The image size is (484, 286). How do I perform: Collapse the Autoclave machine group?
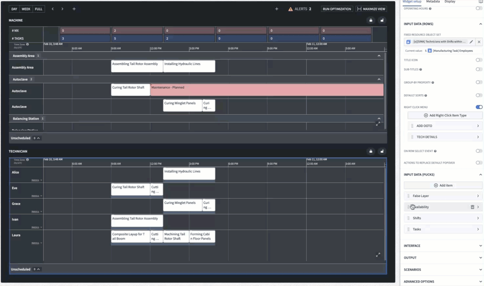[379, 79]
